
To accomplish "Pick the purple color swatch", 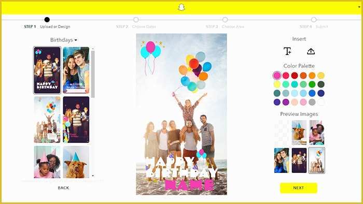I will point(286,102).
